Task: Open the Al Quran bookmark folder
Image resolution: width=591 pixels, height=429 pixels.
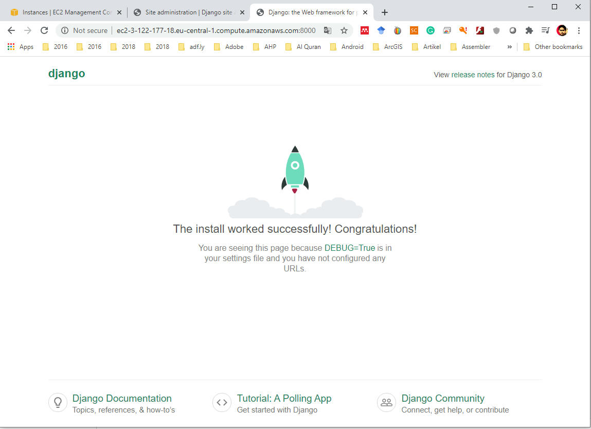Action: click(303, 47)
